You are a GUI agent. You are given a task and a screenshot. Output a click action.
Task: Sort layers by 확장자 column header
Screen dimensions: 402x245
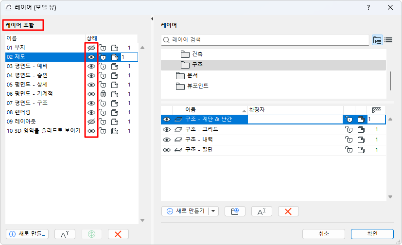296,110
